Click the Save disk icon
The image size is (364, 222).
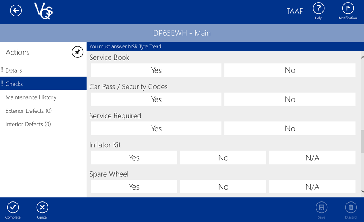pos(321,208)
